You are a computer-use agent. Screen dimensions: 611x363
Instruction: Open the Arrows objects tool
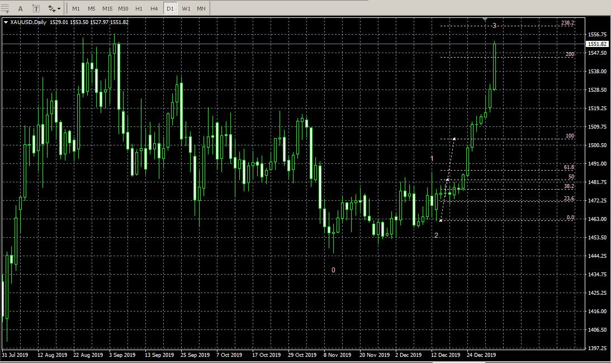click(51, 8)
